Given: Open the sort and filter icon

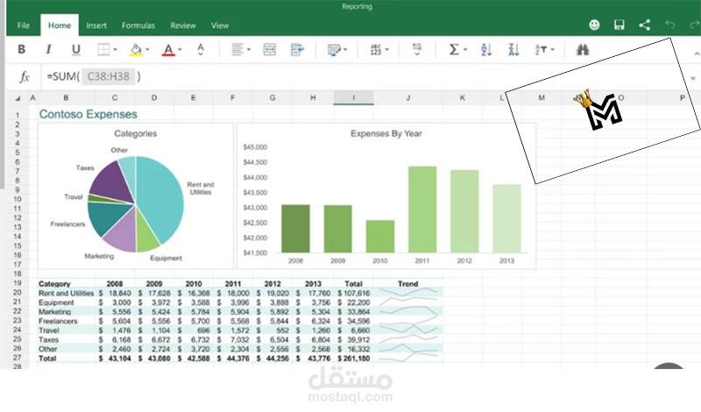Looking at the screenshot, I should [541, 49].
